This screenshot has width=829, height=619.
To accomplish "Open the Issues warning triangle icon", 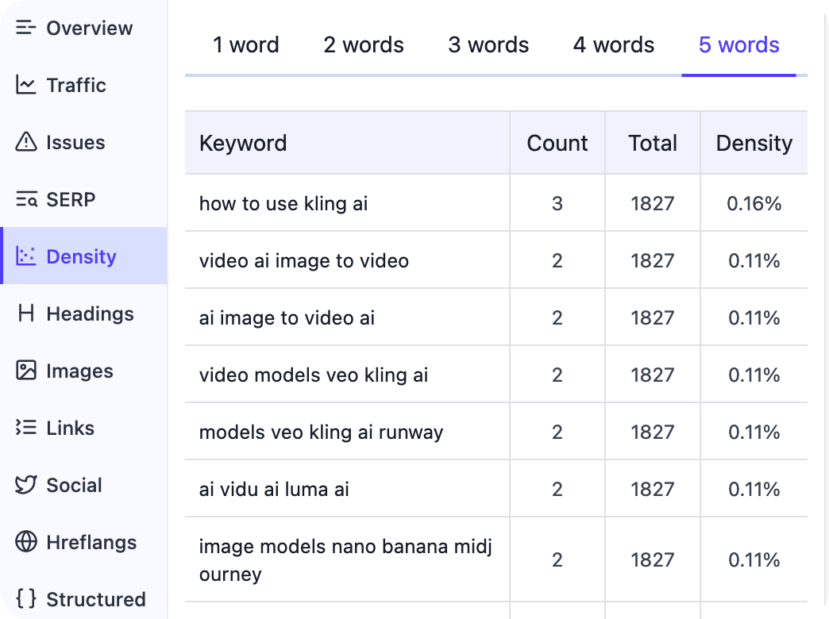I will [x=26, y=143].
